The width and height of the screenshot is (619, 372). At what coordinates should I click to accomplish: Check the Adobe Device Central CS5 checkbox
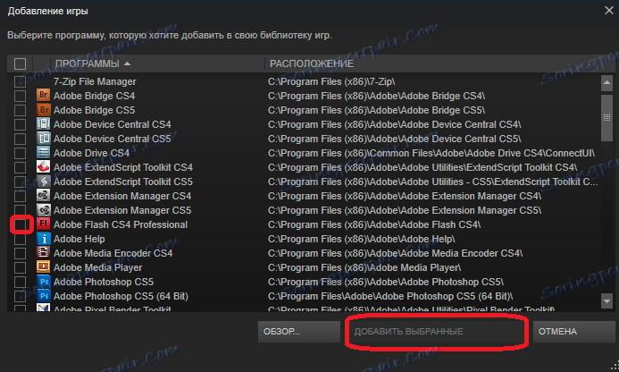[21, 139]
